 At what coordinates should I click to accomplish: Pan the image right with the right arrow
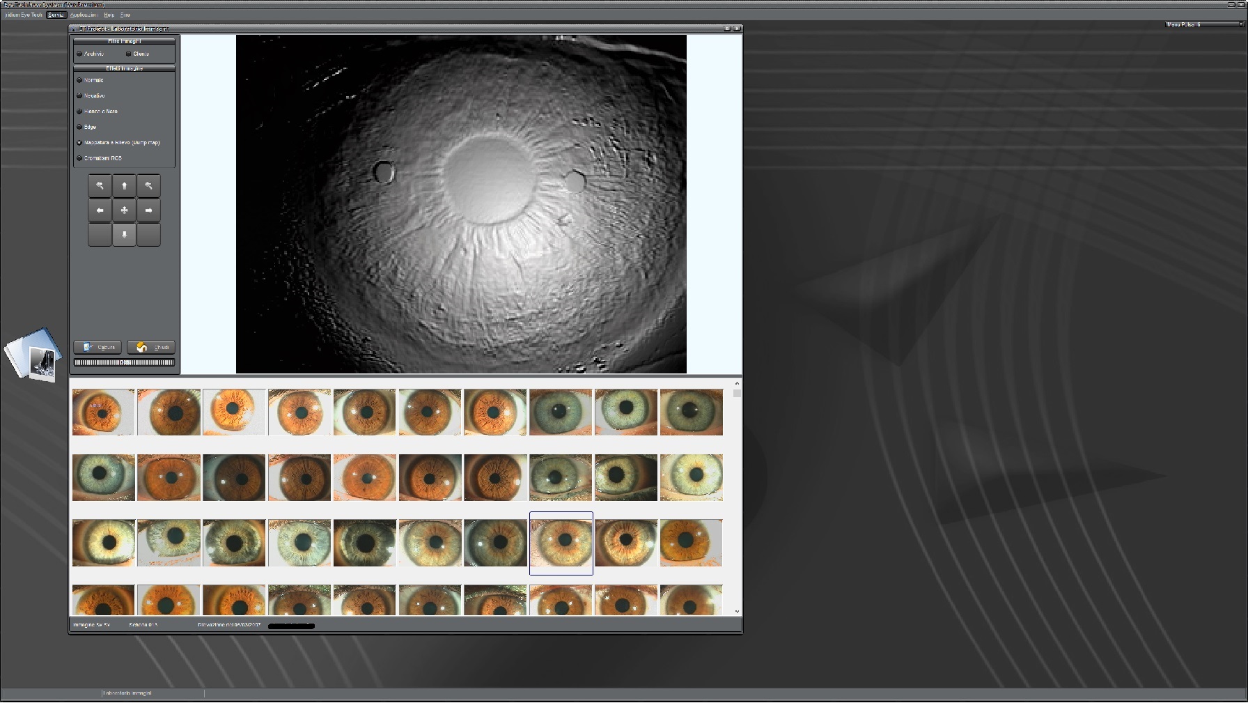(148, 210)
